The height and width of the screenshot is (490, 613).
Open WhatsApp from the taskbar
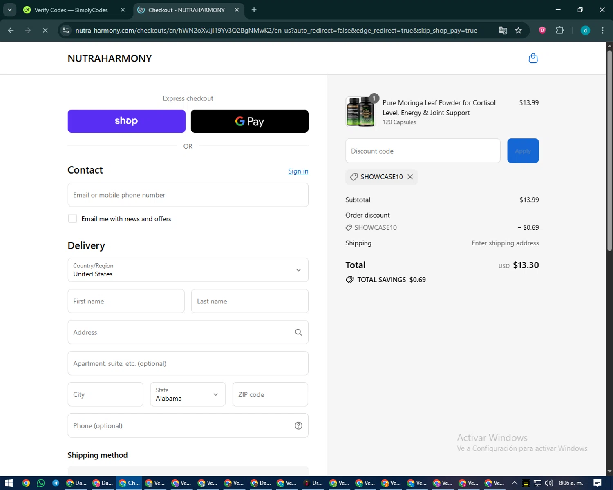click(x=41, y=483)
